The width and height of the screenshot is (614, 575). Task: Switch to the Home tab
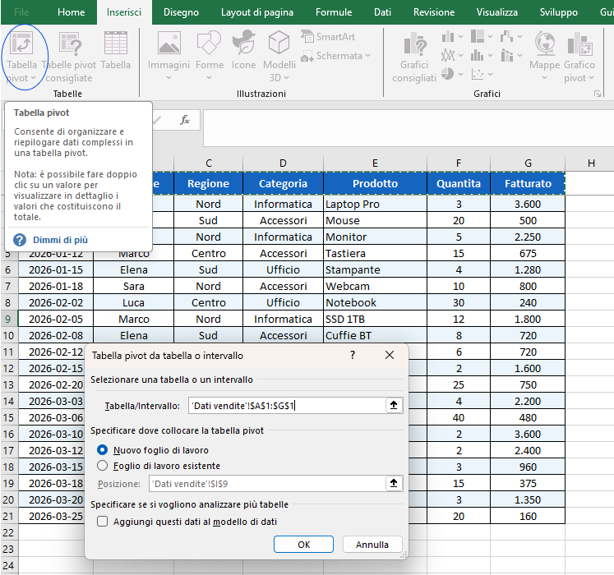[x=71, y=12]
